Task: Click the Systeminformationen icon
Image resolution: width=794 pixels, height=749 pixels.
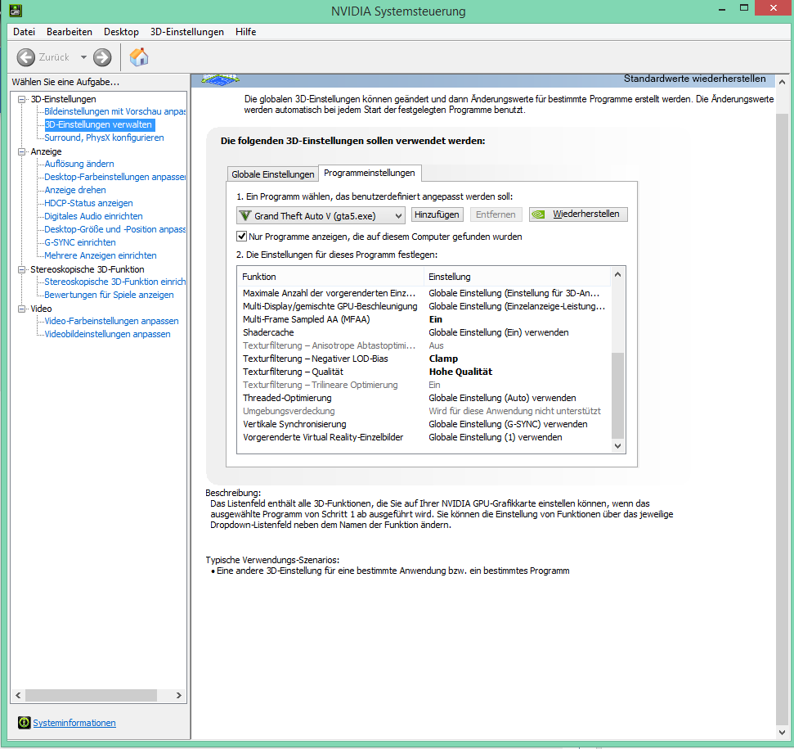Action: click(24, 723)
